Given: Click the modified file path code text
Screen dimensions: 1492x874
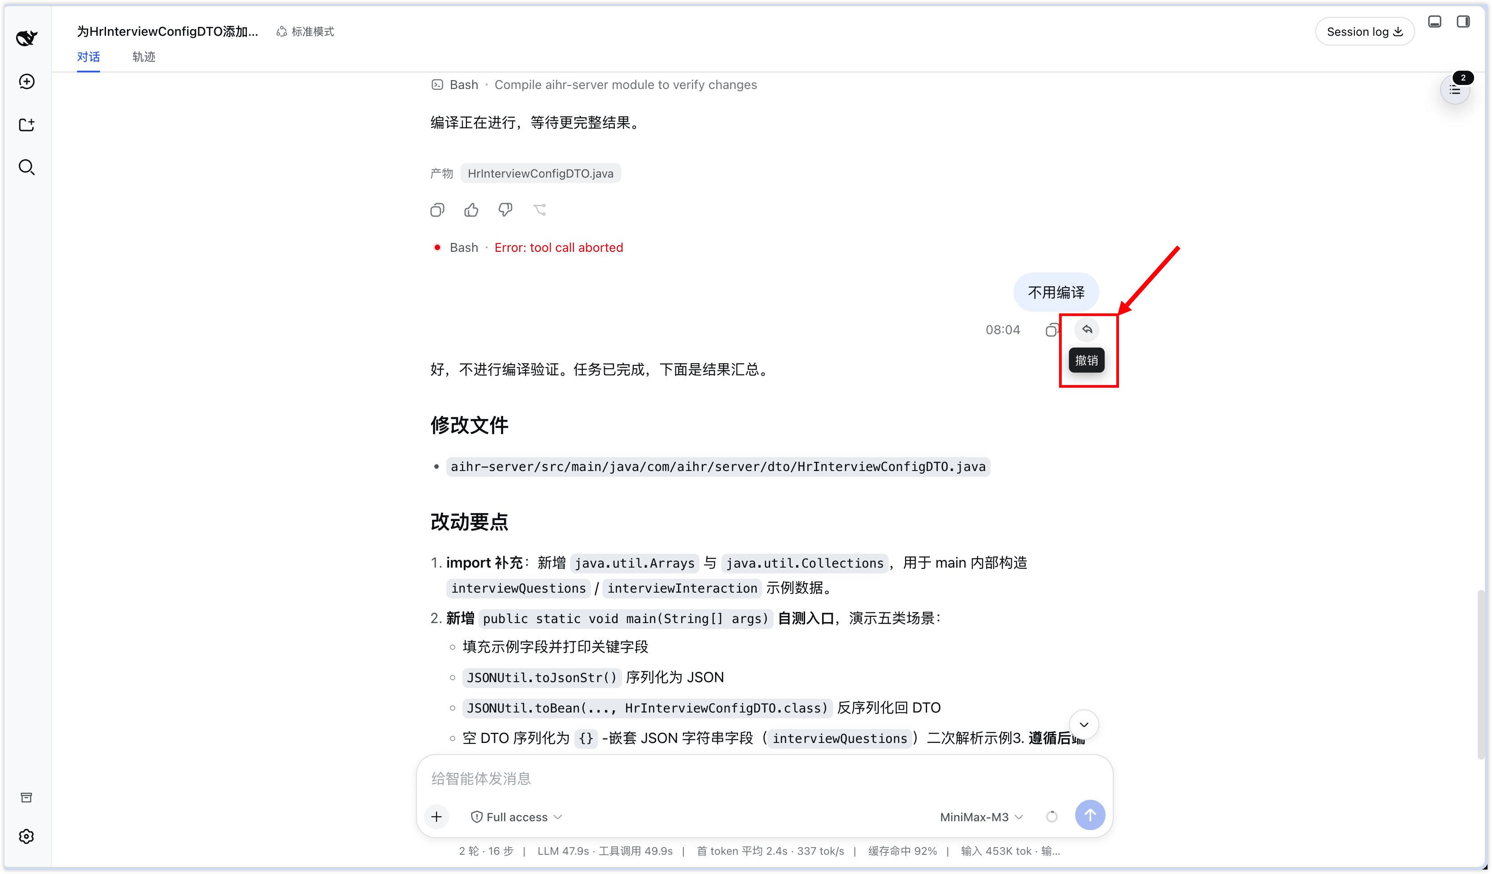Looking at the screenshot, I should point(717,467).
